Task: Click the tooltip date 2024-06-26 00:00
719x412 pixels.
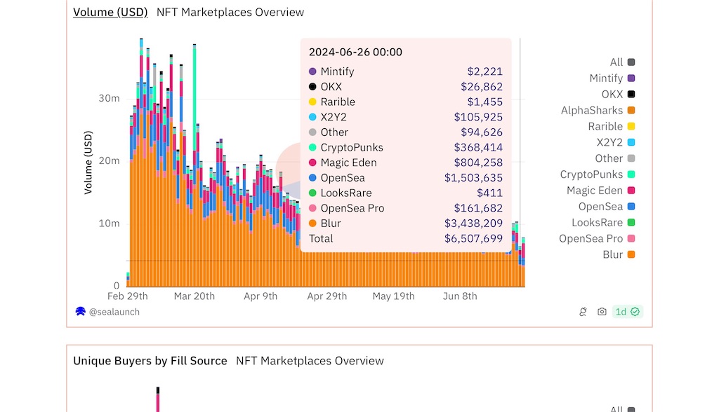Action: (355, 52)
